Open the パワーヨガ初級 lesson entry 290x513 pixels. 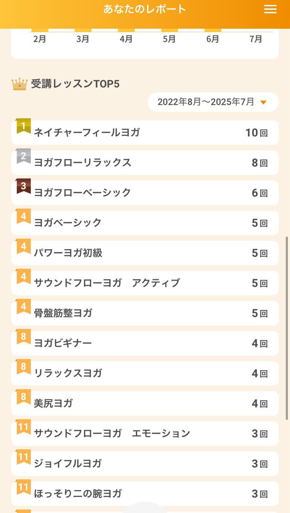145,253
